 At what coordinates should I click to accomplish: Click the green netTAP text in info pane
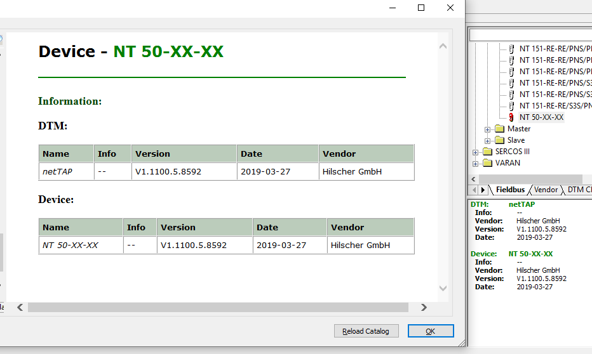[x=521, y=204]
